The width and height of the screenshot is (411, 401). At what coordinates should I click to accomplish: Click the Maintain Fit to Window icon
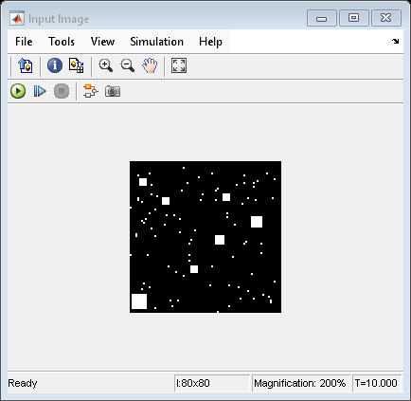[179, 65]
